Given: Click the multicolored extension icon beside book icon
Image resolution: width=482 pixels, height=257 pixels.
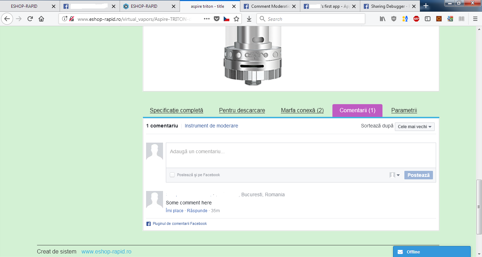Looking at the screenshot, I should click(450, 19).
